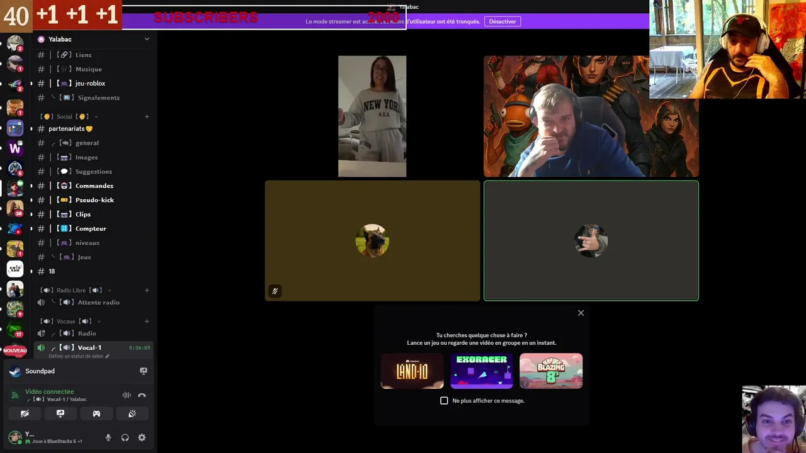Click the 'Vidéo connectée' status label

click(x=49, y=391)
